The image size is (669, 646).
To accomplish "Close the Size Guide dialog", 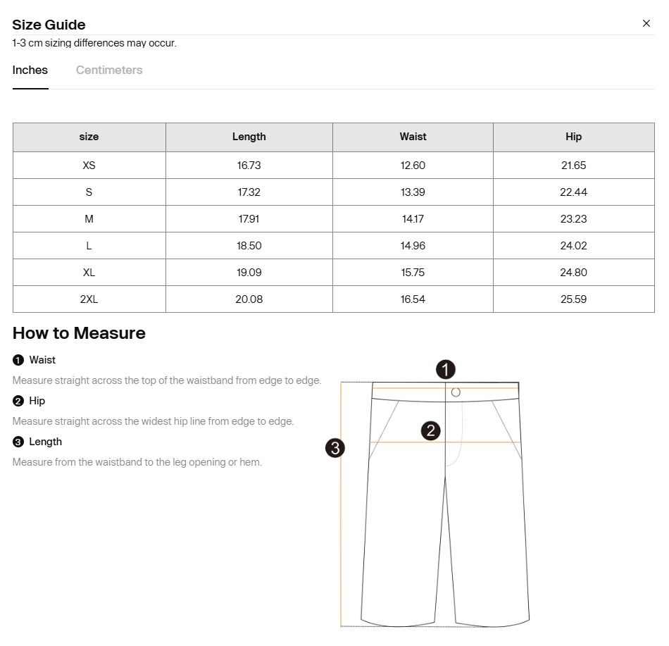I will point(646,23).
